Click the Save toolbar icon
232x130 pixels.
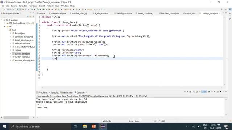[8, 9]
